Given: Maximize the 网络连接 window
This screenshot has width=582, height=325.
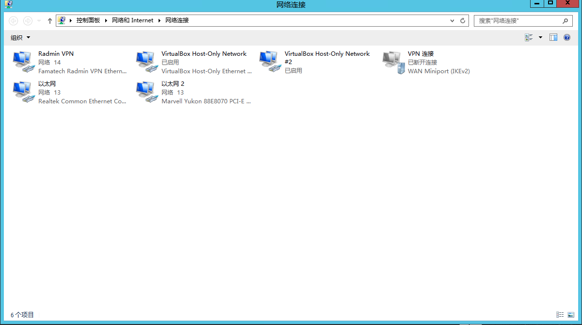Looking at the screenshot, I should 550,3.
